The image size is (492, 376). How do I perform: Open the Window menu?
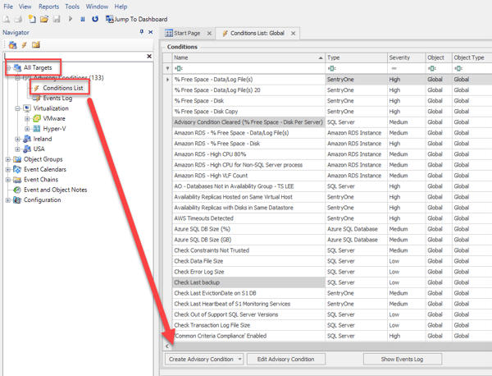97,7
